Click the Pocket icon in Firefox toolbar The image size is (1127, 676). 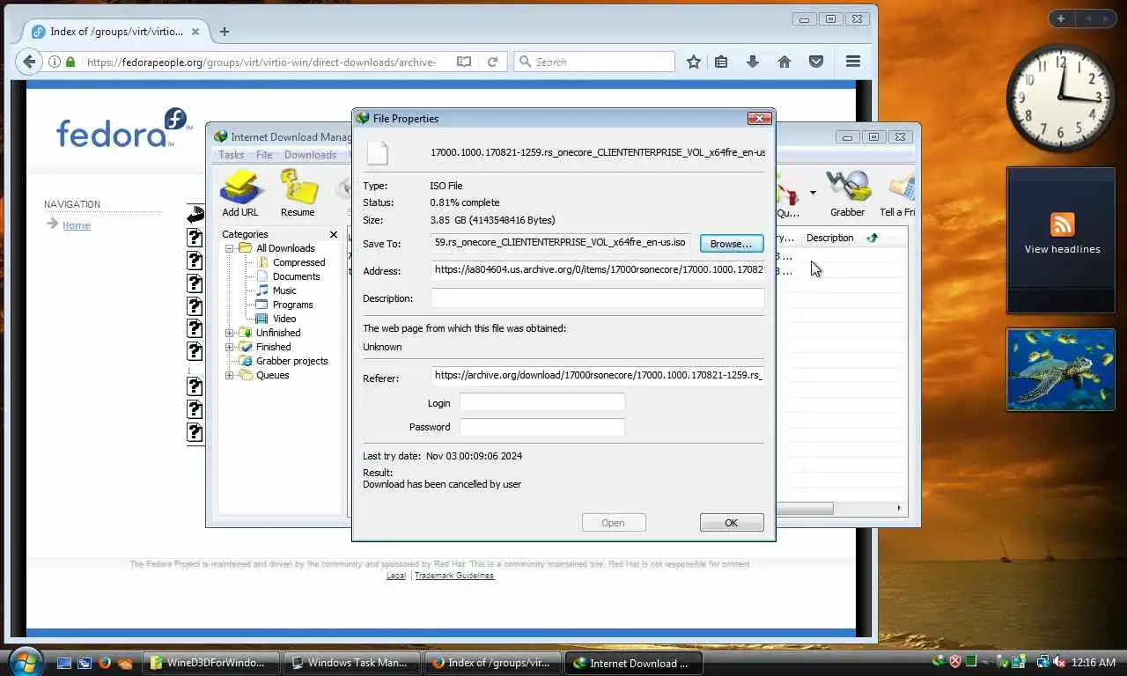[x=816, y=62]
